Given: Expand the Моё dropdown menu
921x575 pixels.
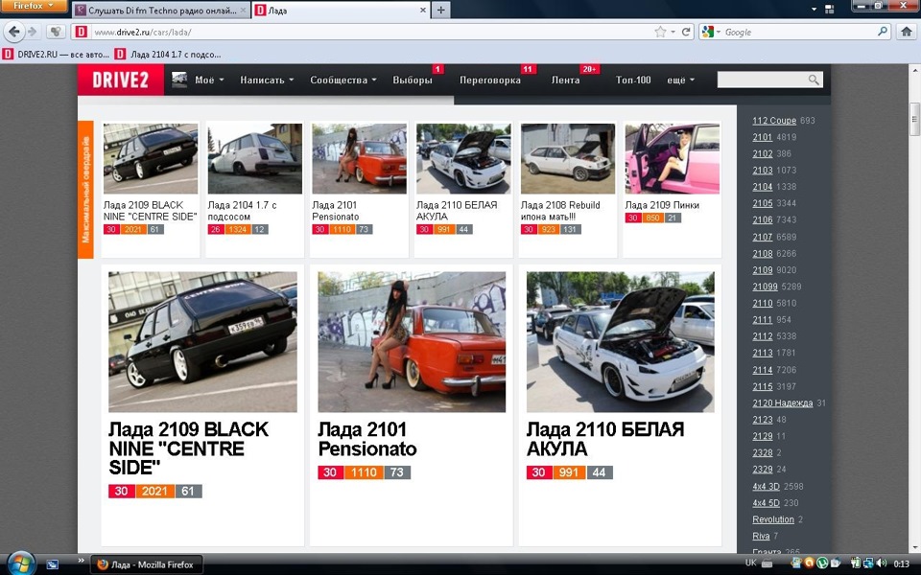Looking at the screenshot, I should pyautogui.click(x=209, y=80).
